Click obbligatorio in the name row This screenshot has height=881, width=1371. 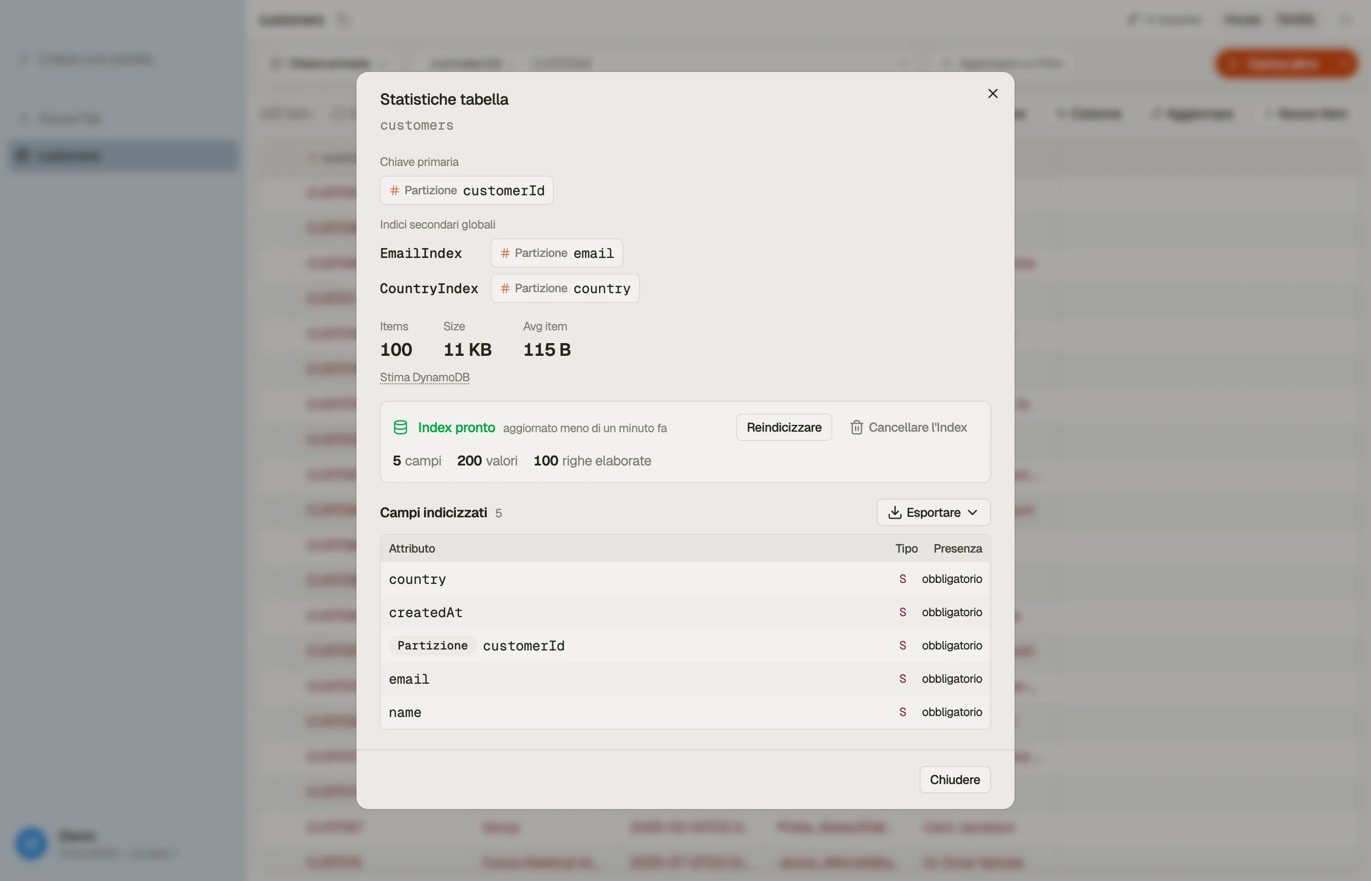tap(951, 712)
